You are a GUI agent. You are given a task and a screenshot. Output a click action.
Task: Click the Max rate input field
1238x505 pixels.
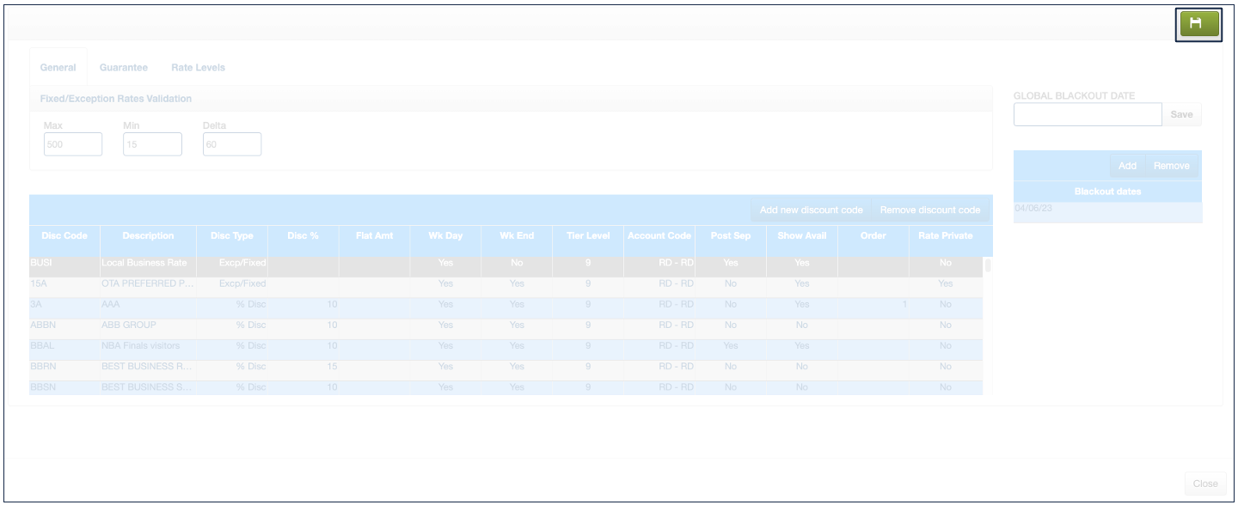coord(73,144)
